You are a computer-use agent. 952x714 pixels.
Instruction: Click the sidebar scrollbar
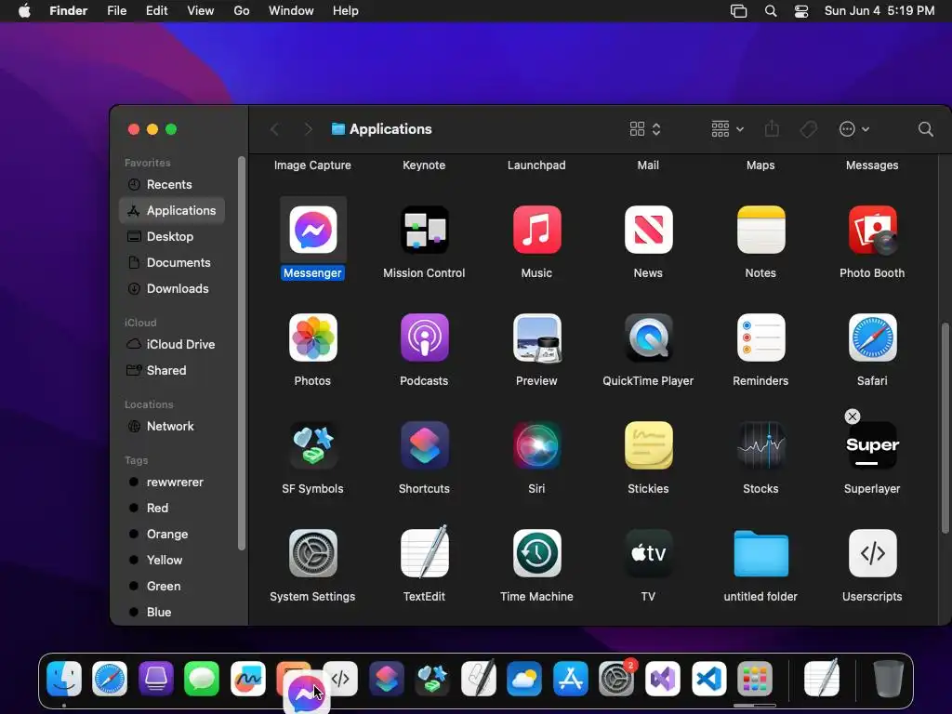click(242, 354)
